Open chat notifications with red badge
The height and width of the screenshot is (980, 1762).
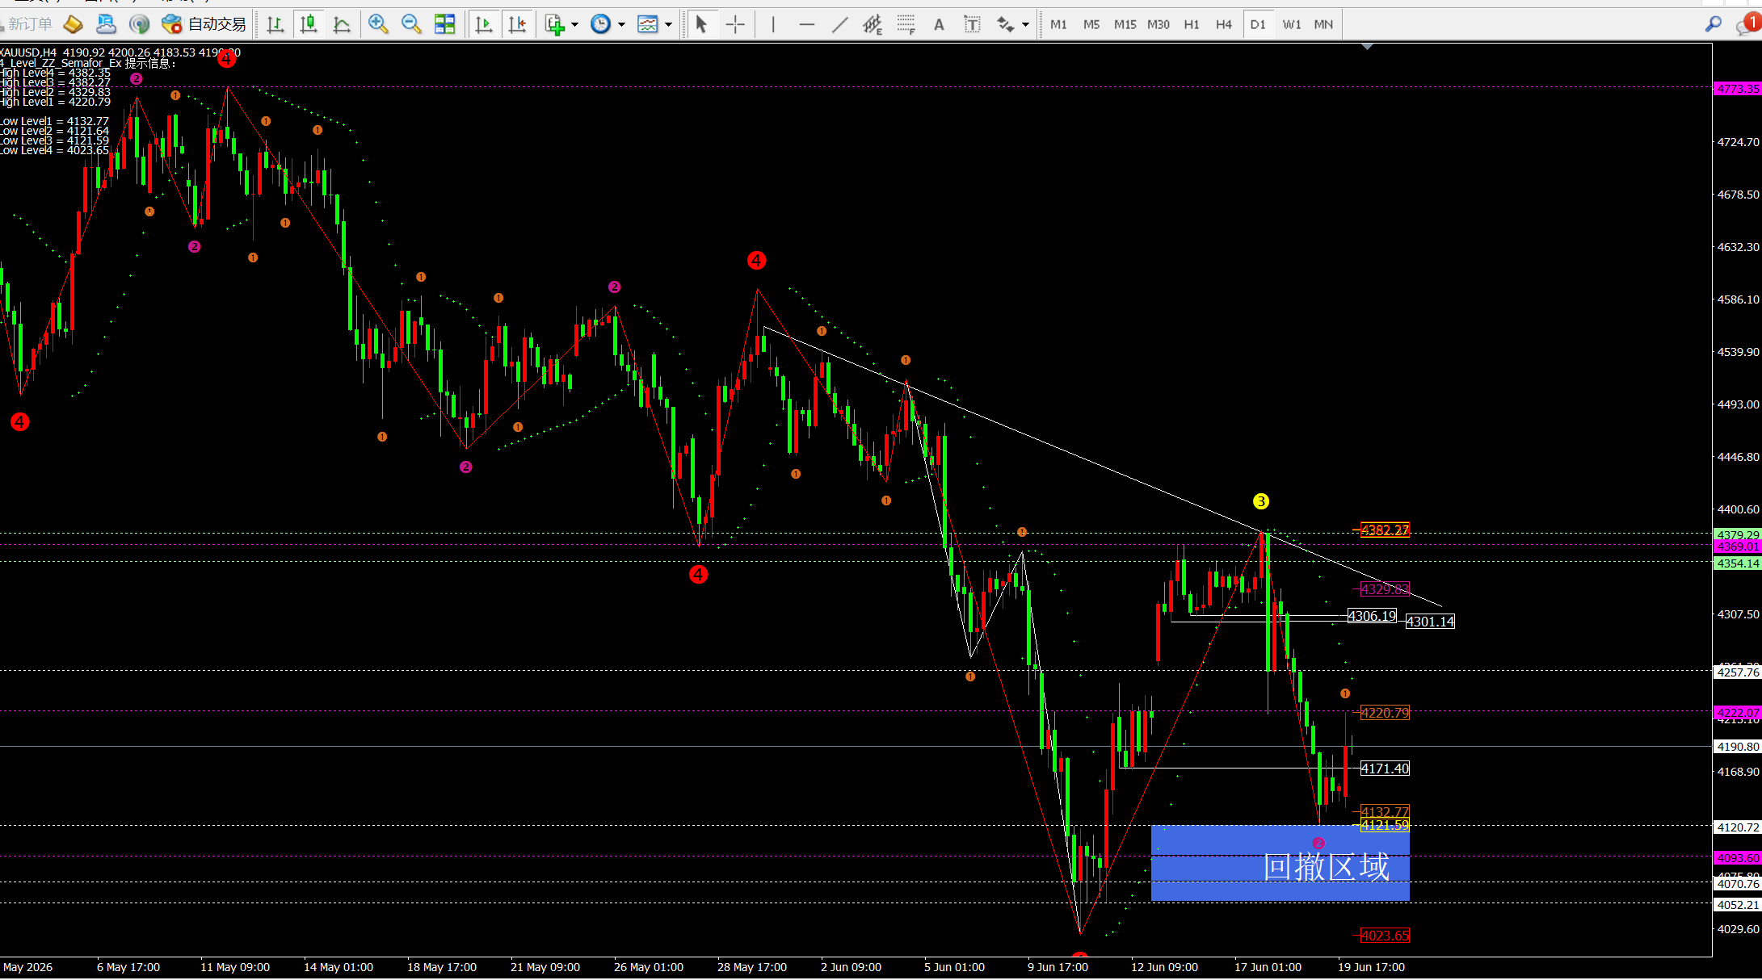click(x=1747, y=24)
